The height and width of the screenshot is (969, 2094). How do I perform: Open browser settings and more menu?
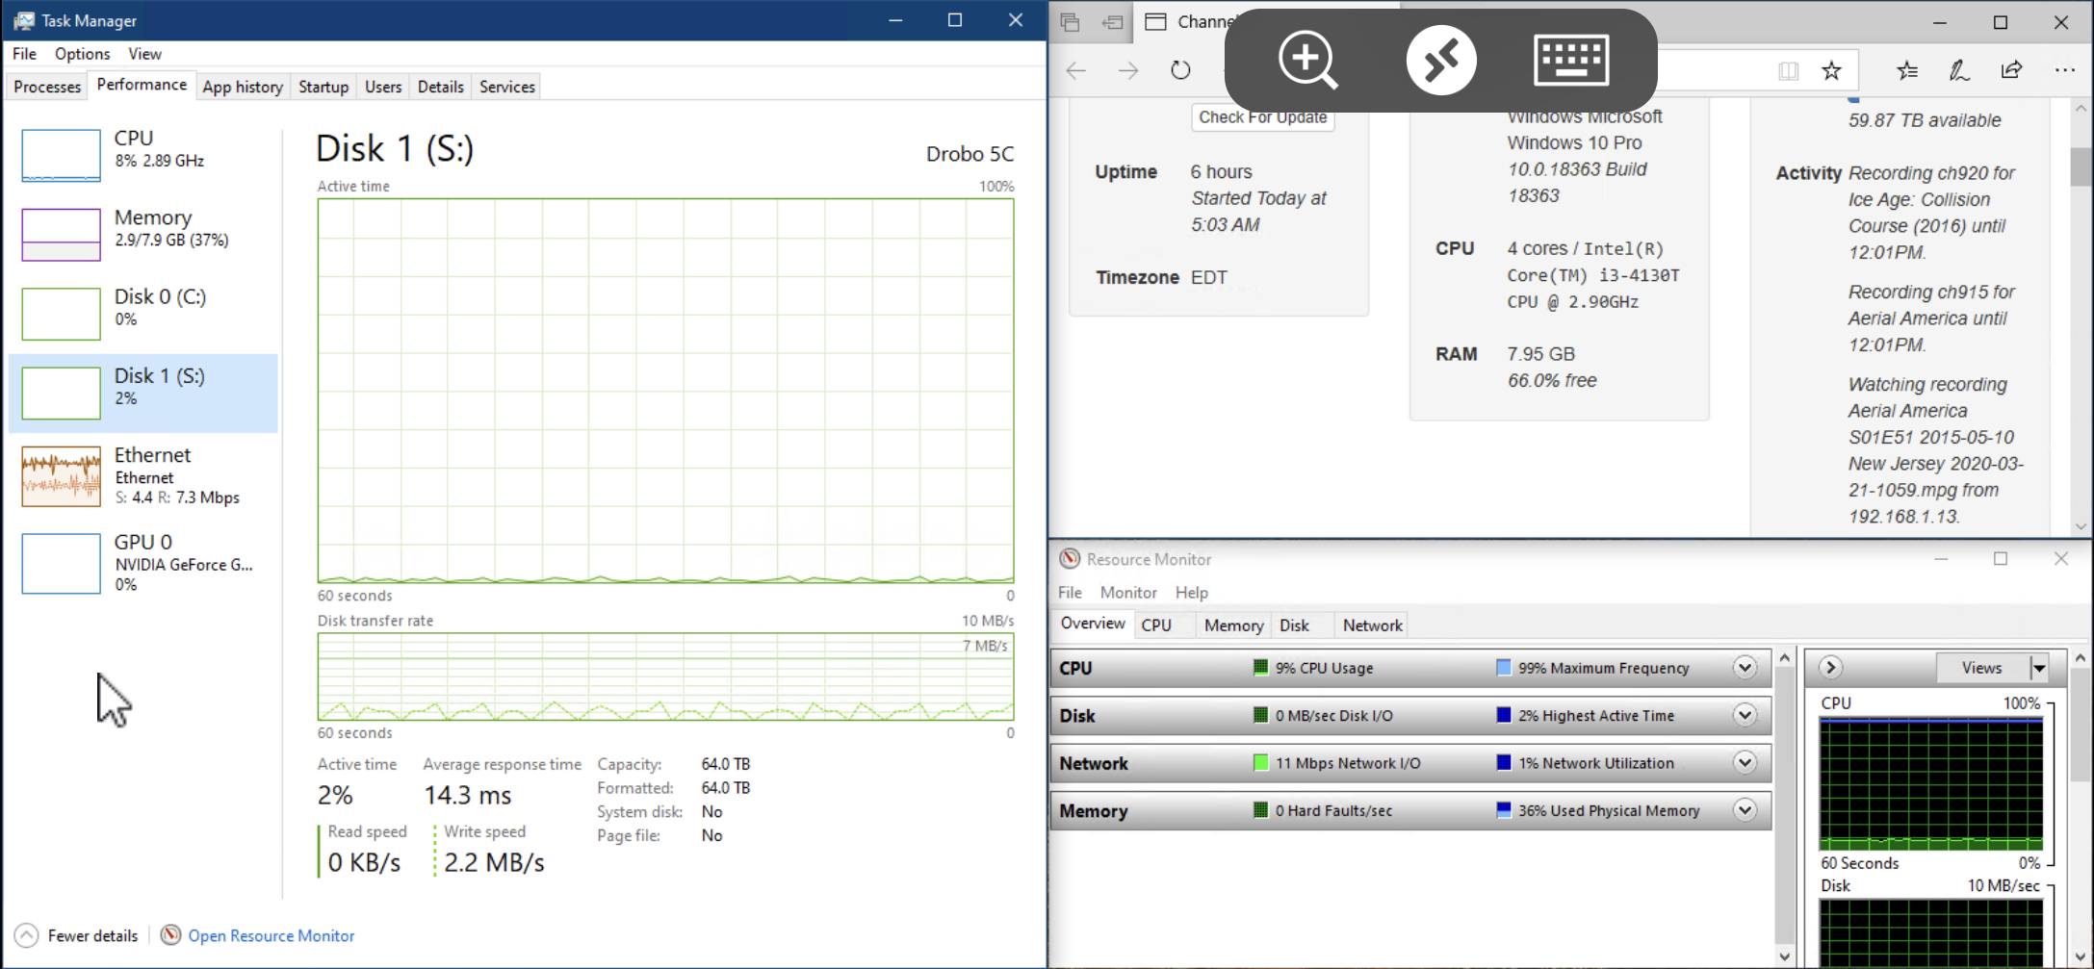pyautogui.click(x=2064, y=70)
